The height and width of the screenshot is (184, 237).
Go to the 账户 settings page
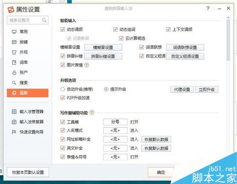click(27, 72)
